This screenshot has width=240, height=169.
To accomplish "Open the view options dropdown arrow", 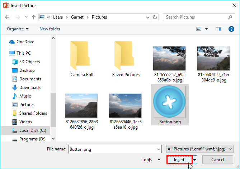I will [x=207, y=29].
